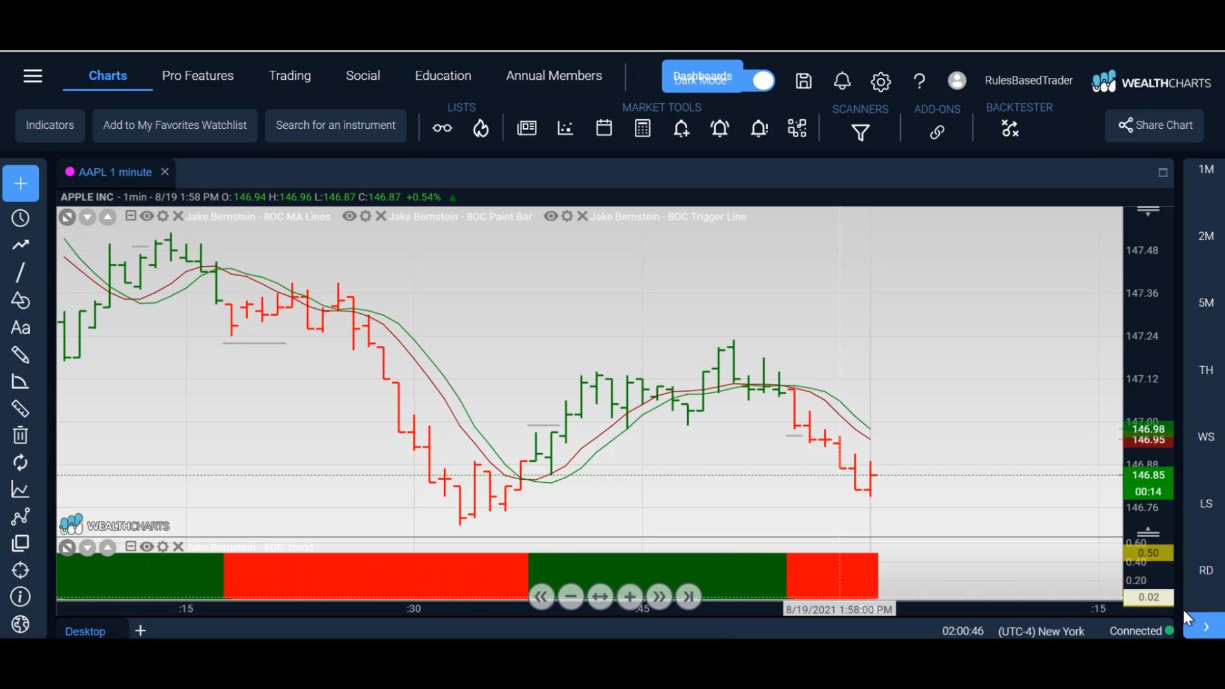Add a new workspace with plus button
Viewport: 1225px width, 689px height.
(140, 631)
